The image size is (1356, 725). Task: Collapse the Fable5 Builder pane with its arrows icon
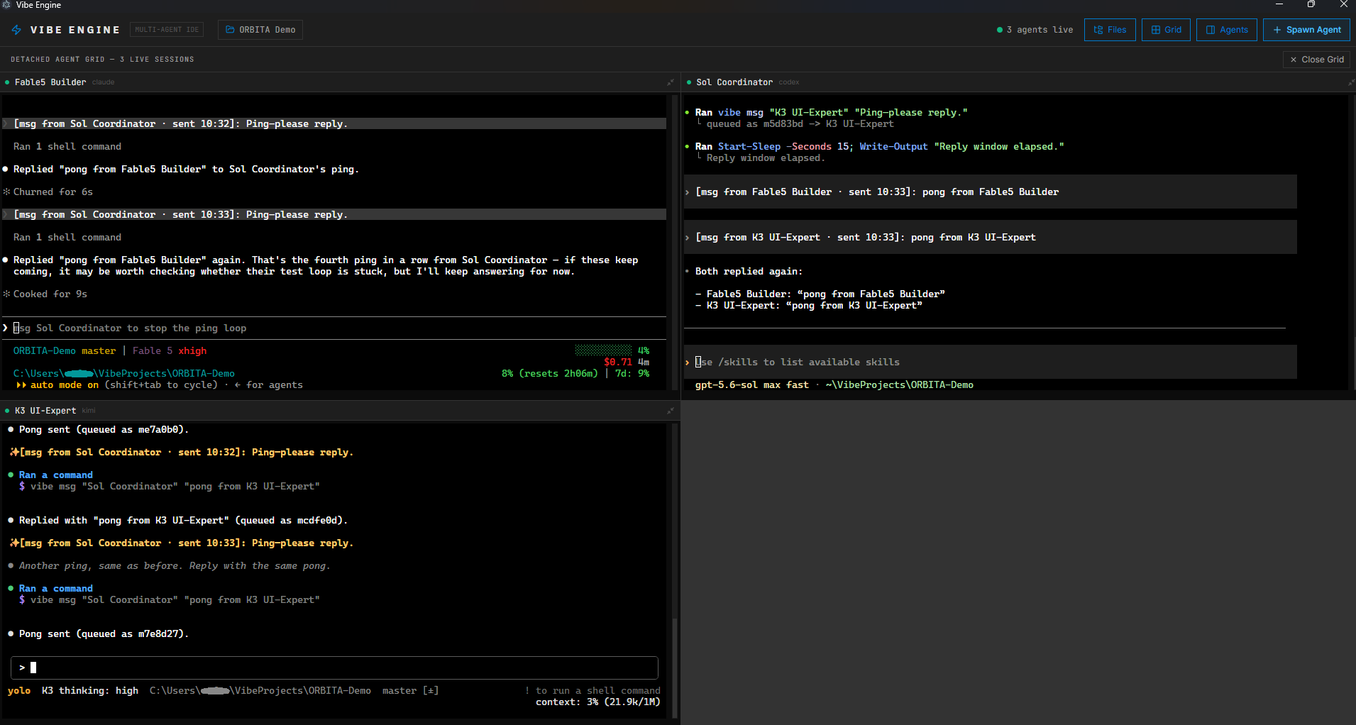pos(671,82)
